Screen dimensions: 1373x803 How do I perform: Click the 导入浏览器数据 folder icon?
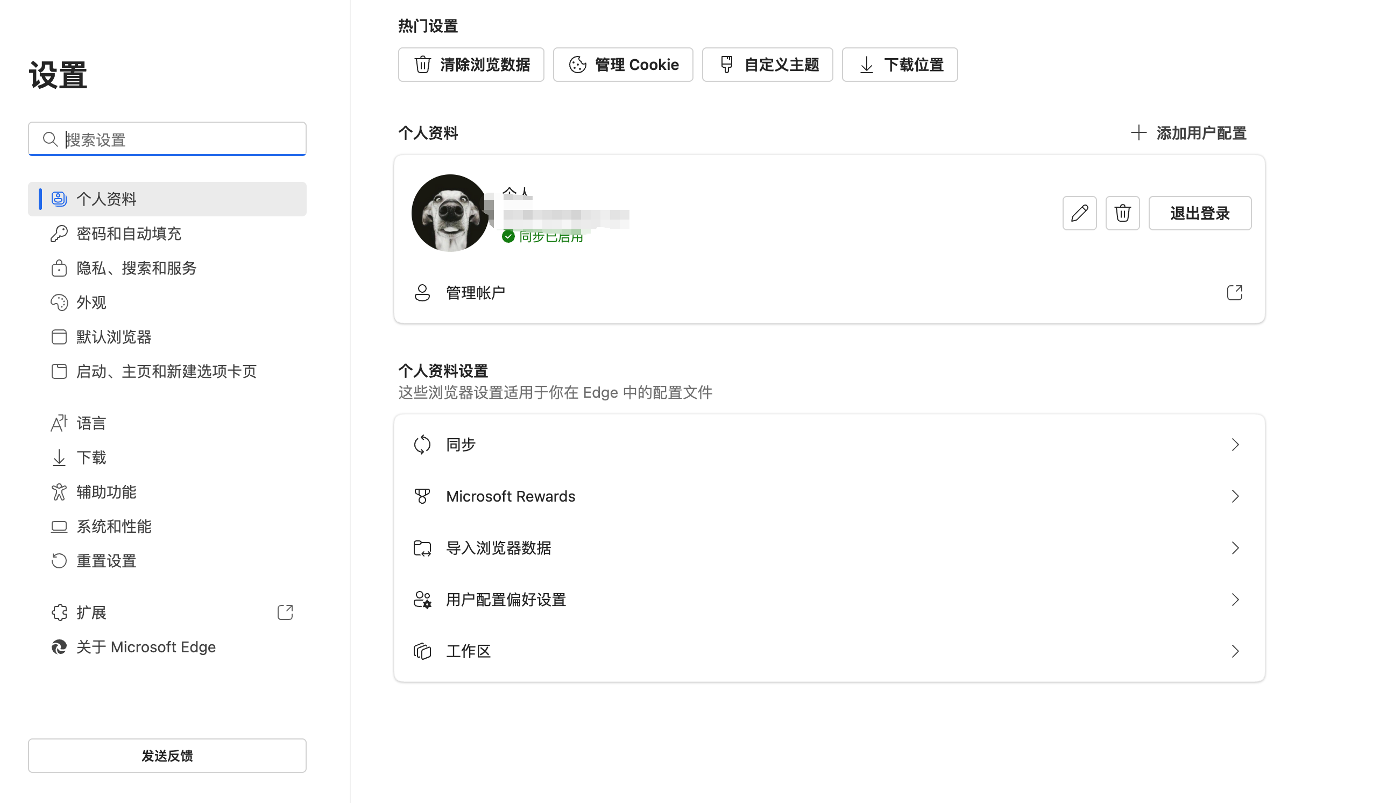(x=422, y=548)
